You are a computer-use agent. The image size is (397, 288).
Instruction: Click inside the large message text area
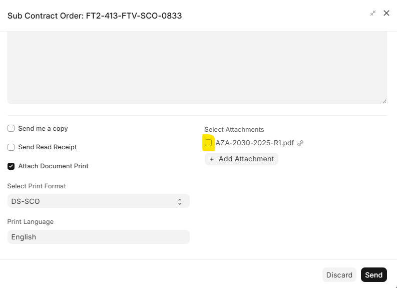197,68
